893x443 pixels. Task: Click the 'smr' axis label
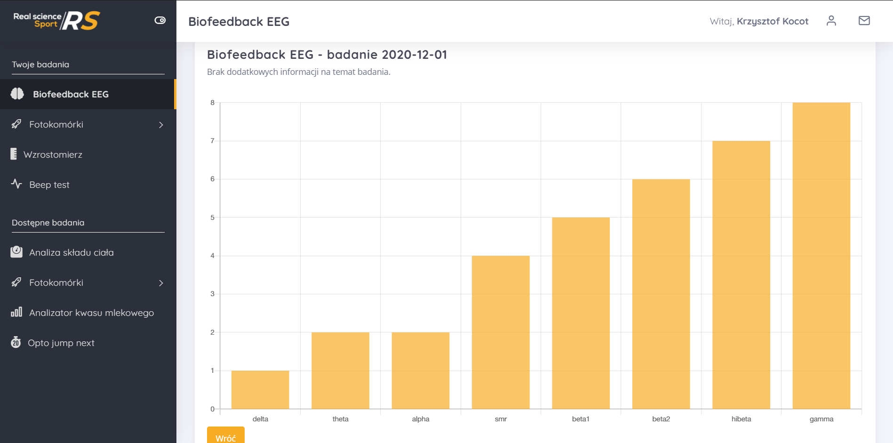(x=501, y=419)
